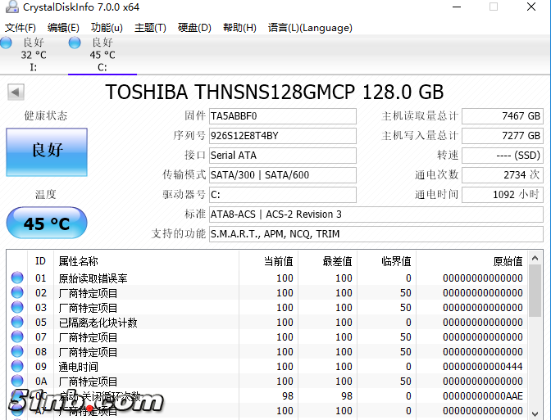Click the scroll down arrow of attribute list
The width and height of the screenshot is (551, 420).
[x=535, y=413]
